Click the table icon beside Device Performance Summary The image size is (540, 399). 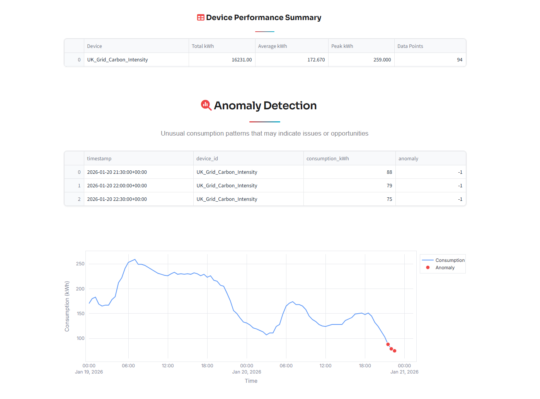tap(201, 17)
